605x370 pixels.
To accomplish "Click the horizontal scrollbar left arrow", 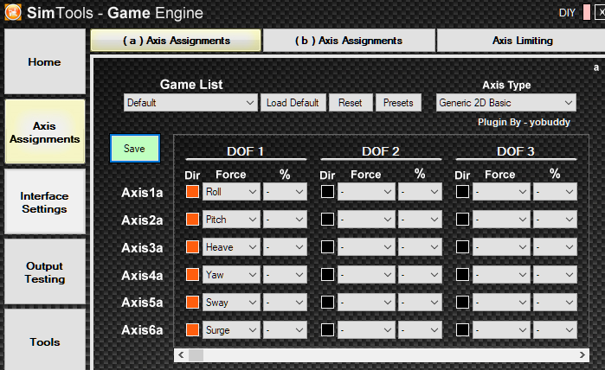I will pyautogui.click(x=182, y=355).
